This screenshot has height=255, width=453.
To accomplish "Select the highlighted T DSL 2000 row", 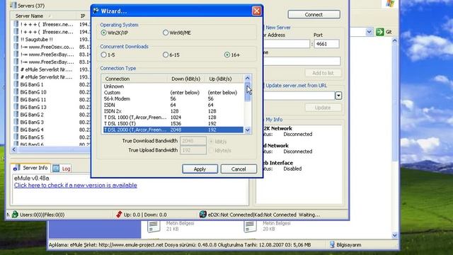I will [x=173, y=130].
